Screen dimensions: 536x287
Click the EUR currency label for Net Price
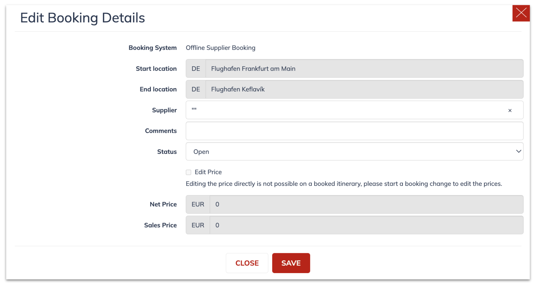click(x=198, y=204)
